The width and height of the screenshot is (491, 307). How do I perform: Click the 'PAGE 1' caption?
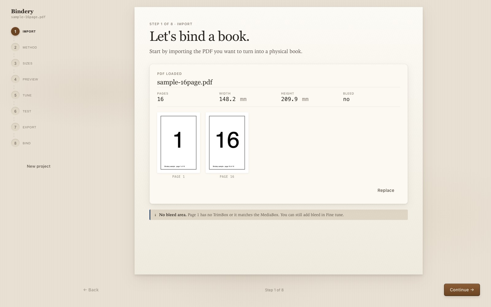[179, 177]
